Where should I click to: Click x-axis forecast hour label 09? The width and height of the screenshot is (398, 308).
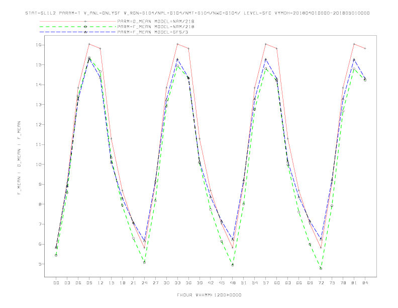tap(89, 283)
